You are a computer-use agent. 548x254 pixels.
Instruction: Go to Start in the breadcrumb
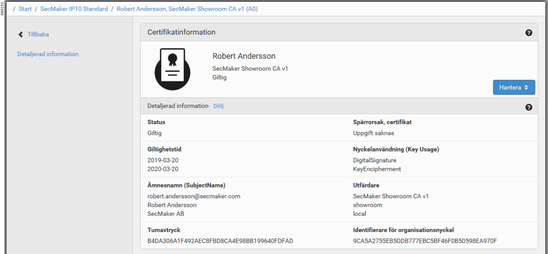pyautogui.click(x=25, y=9)
